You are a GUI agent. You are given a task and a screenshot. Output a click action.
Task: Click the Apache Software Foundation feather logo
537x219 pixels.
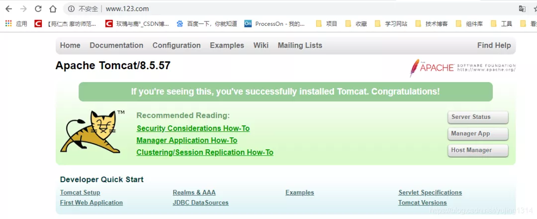click(x=462, y=68)
